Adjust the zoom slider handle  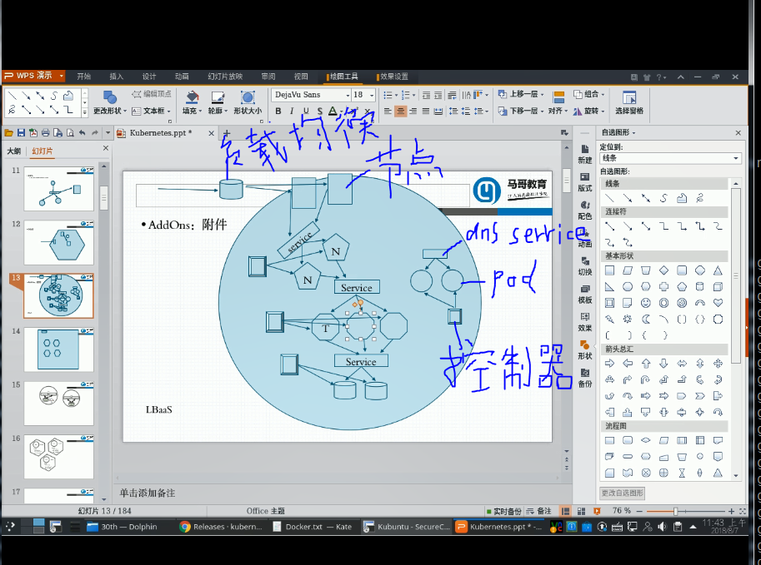[675, 511]
